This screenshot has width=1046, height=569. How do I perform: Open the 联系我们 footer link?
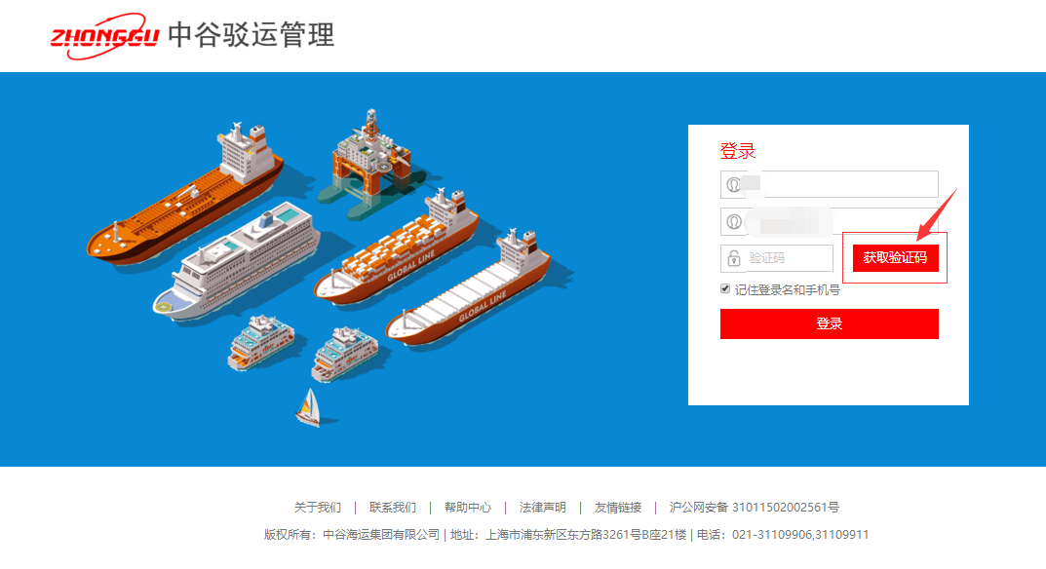point(393,508)
